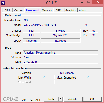Screen dimensions: 104x103
Task: Go to the Memory tab
Action: click(x=47, y=10)
